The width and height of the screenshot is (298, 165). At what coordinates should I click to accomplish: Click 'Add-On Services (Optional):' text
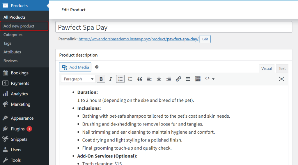[107, 156]
